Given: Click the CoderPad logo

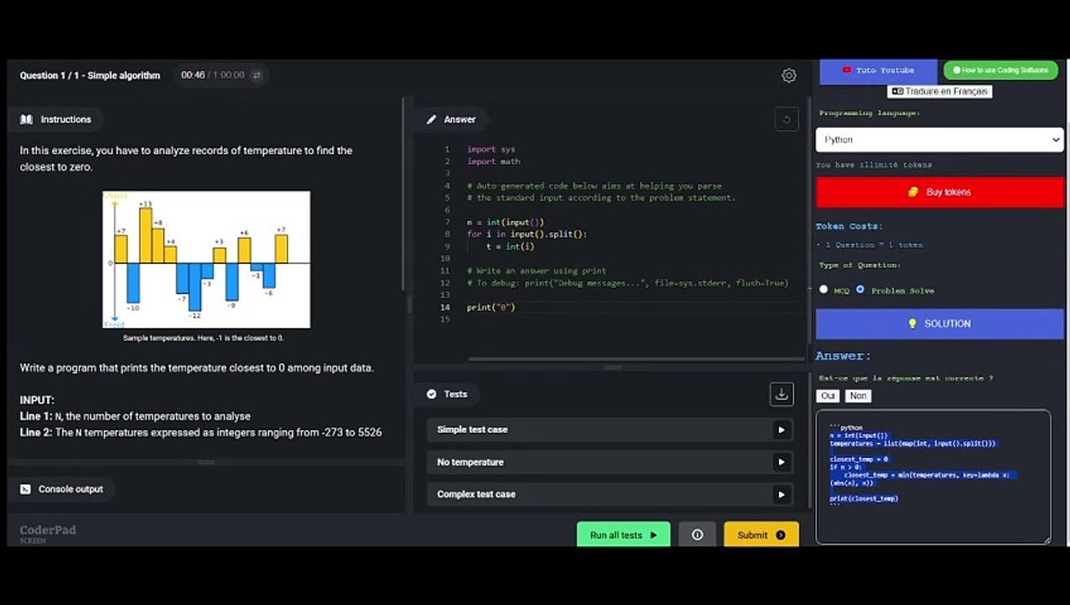Looking at the screenshot, I should click(x=48, y=532).
